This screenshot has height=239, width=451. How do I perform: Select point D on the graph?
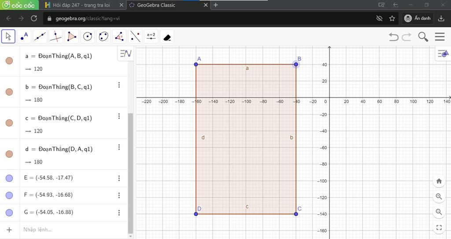pos(196,214)
